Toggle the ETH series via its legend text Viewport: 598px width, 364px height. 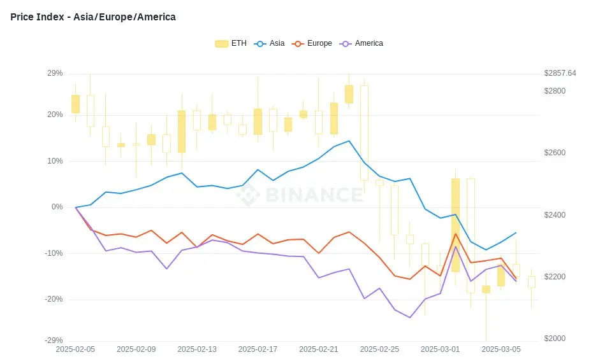point(239,44)
